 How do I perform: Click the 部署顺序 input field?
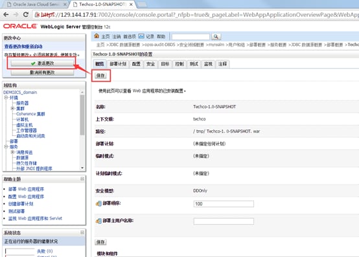click(x=224, y=204)
